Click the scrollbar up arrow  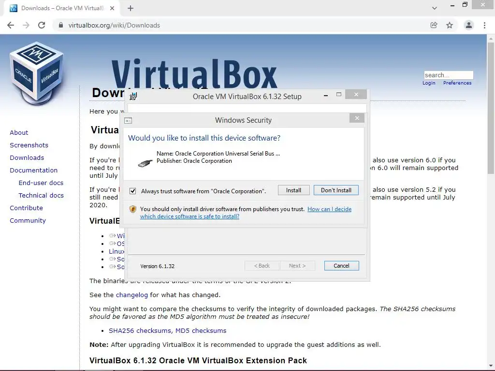[x=491, y=38]
